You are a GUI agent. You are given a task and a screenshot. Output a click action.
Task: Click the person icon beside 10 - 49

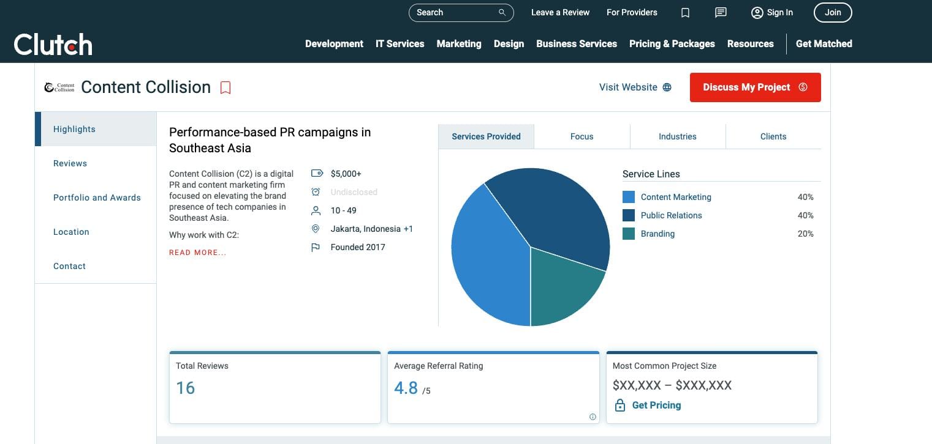click(316, 210)
